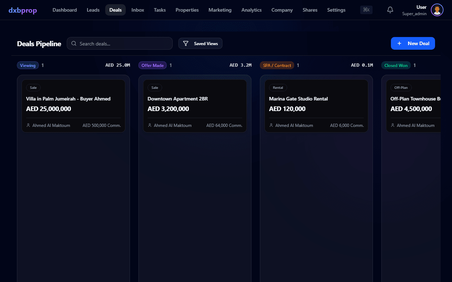Click the search magnifier icon
Screen dimensions: 452x282
[x=74, y=44]
